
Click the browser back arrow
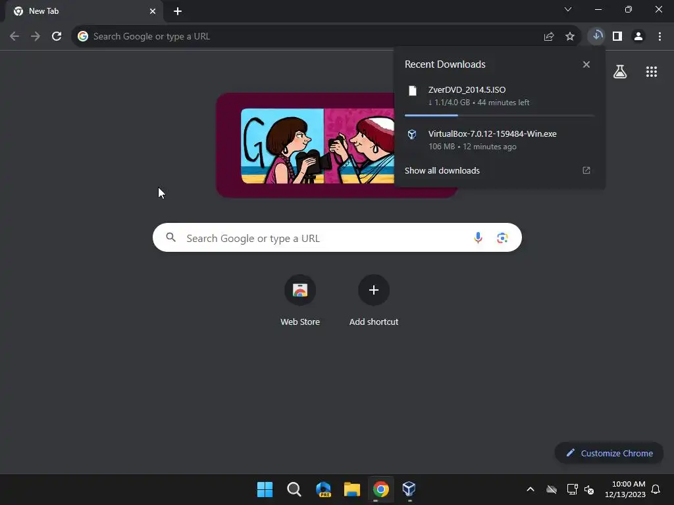click(14, 37)
